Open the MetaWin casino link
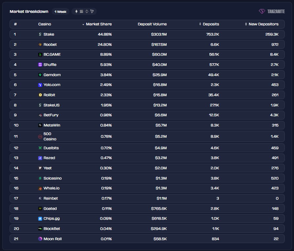The width and height of the screenshot is (294, 251). click(x=52, y=125)
